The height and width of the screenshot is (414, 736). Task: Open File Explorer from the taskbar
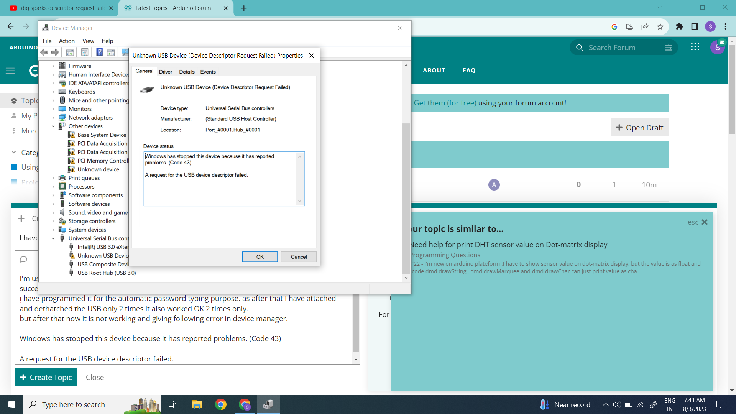tap(197, 404)
